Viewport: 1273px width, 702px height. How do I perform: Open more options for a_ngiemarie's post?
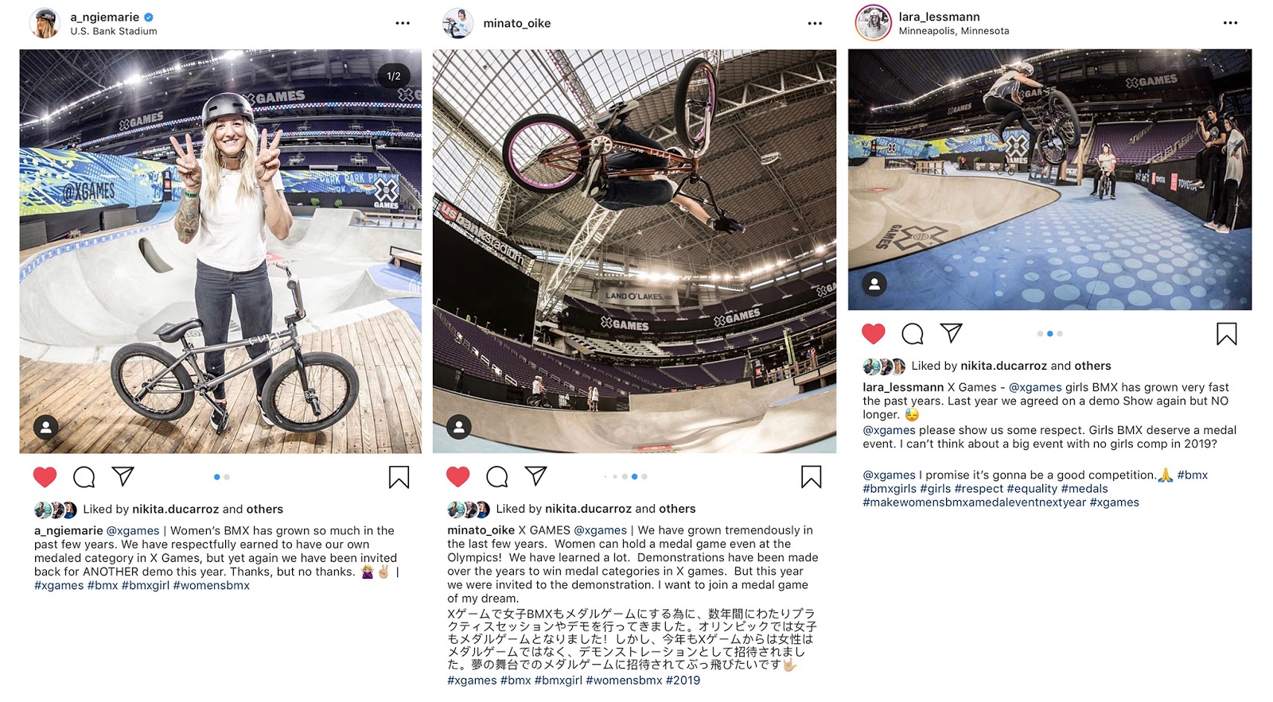click(x=403, y=23)
